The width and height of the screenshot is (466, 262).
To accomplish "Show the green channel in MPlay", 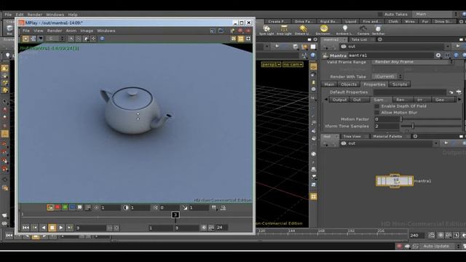I will pyautogui.click(x=65, y=207).
